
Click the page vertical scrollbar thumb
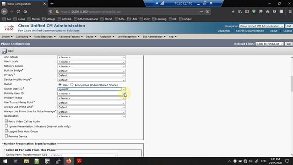click(292, 84)
